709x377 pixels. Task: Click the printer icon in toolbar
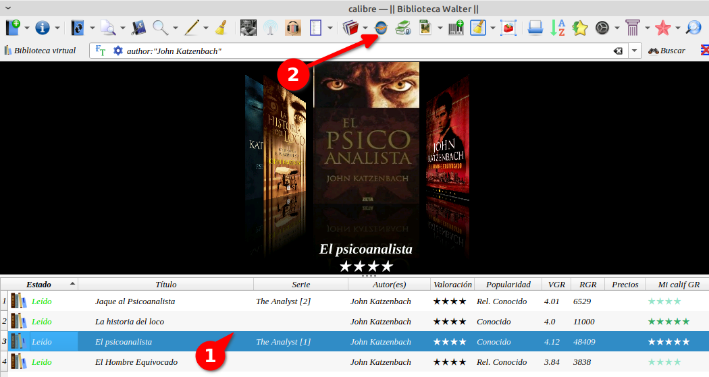click(535, 28)
